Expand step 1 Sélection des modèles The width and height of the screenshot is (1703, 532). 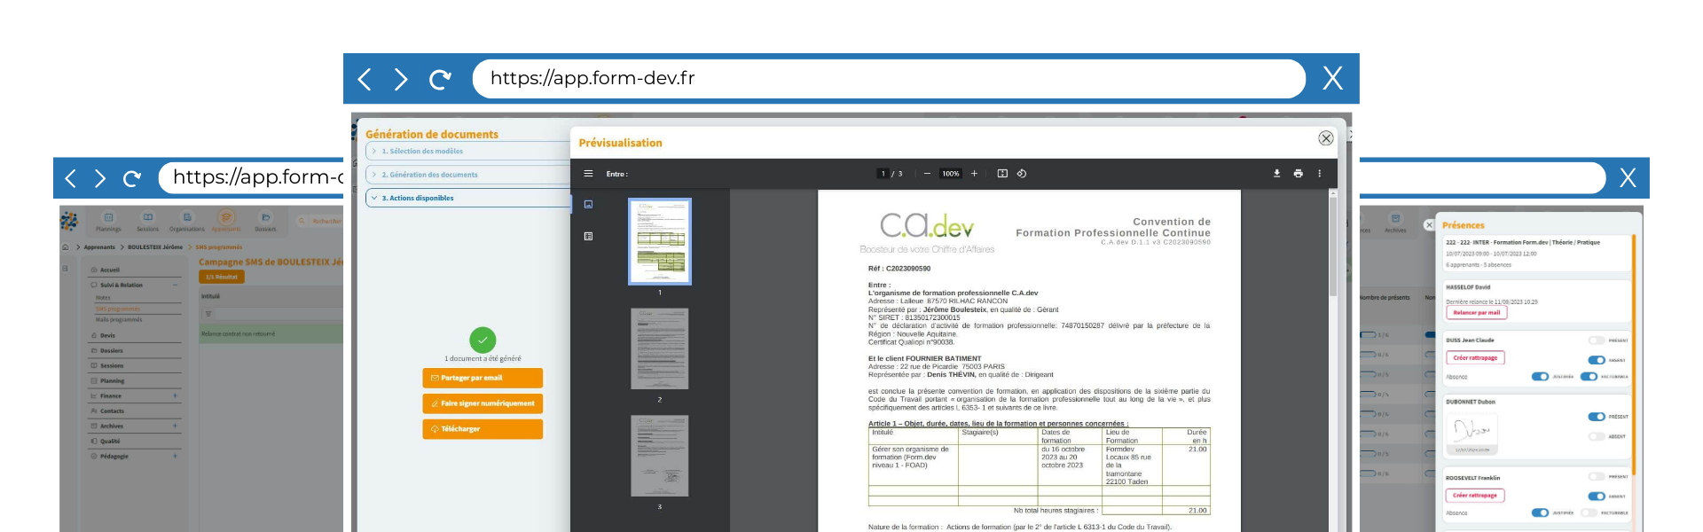tap(467, 152)
